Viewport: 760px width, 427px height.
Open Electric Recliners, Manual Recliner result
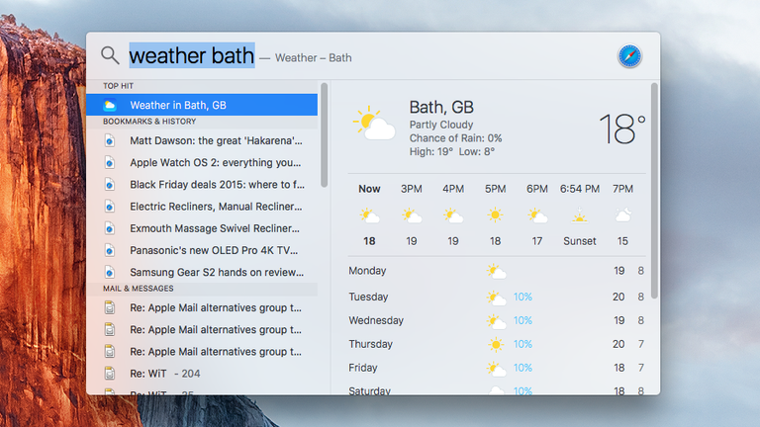pyautogui.click(x=202, y=207)
